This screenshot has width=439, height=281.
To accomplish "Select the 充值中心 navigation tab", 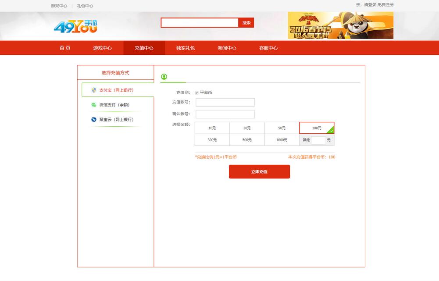I will point(144,48).
